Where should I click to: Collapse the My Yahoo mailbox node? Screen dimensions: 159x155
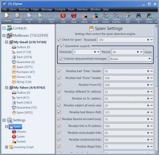6,88
